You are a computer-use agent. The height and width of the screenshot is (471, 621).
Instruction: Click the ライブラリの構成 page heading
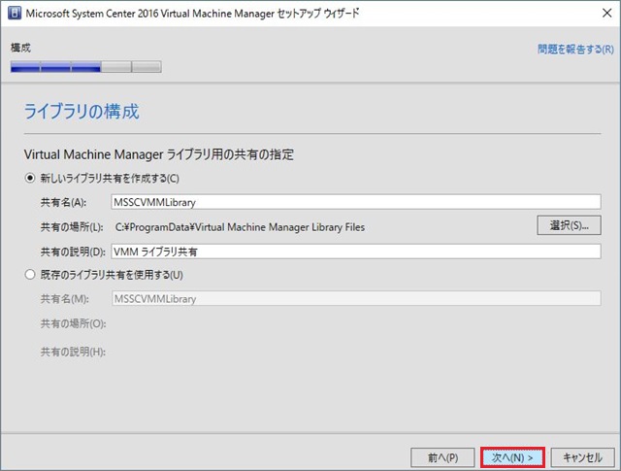tap(81, 112)
